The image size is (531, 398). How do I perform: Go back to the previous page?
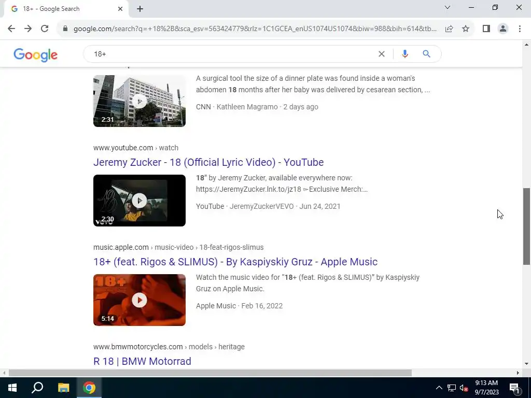[11, 29]
